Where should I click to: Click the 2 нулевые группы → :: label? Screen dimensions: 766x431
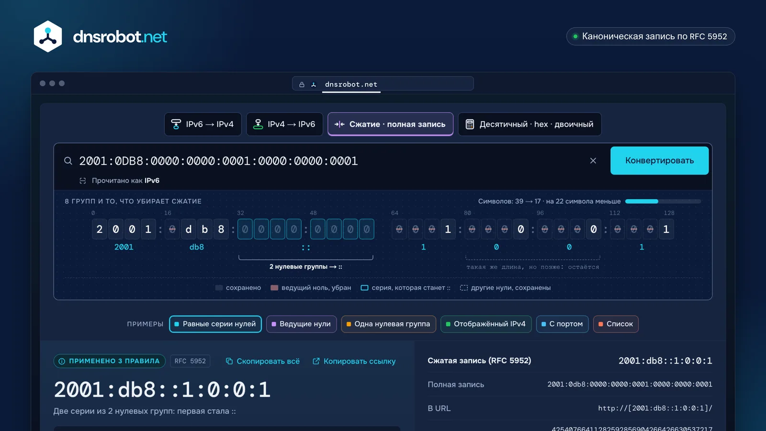click(x=306, y=267)
